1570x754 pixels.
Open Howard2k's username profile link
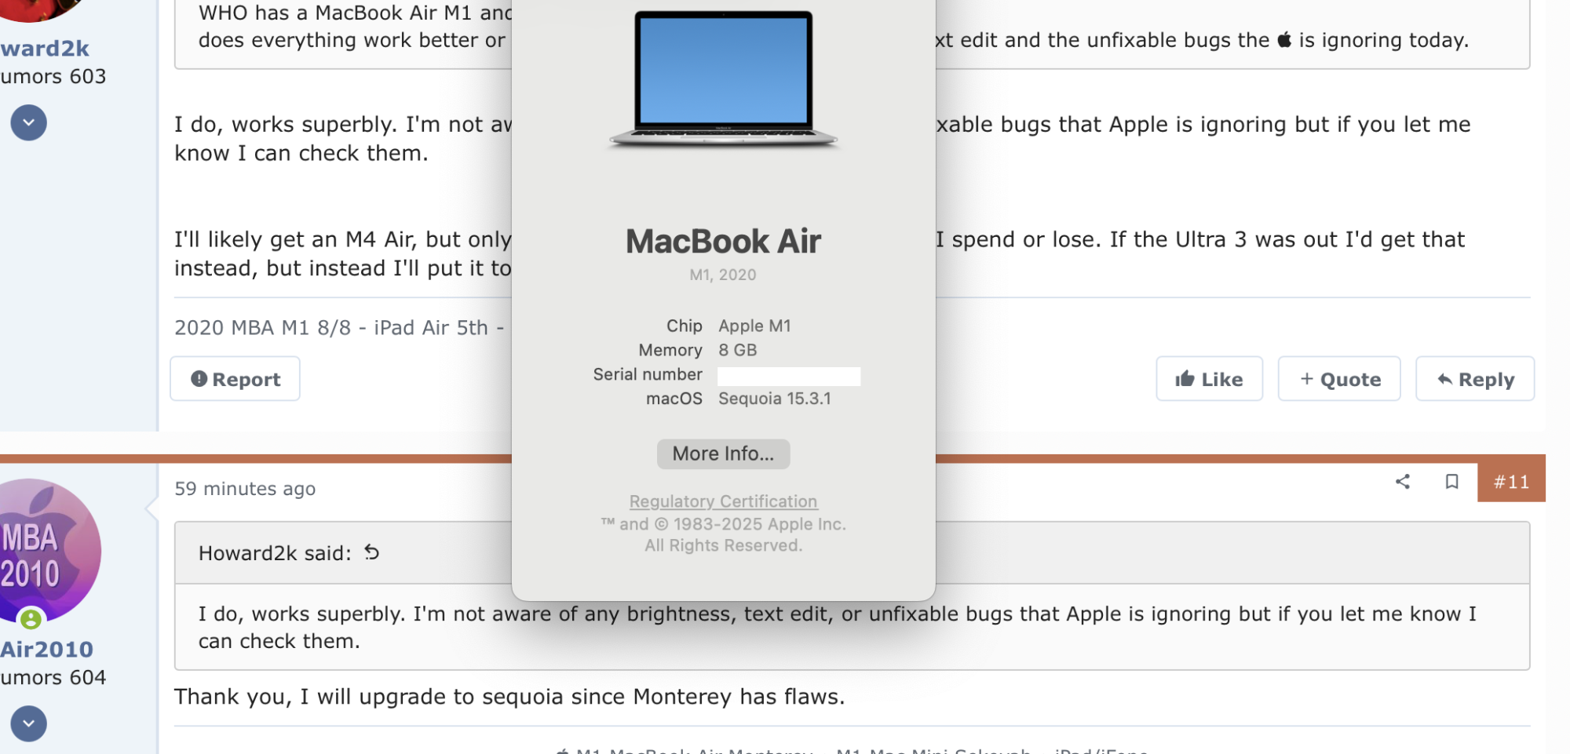coord(45,49)
